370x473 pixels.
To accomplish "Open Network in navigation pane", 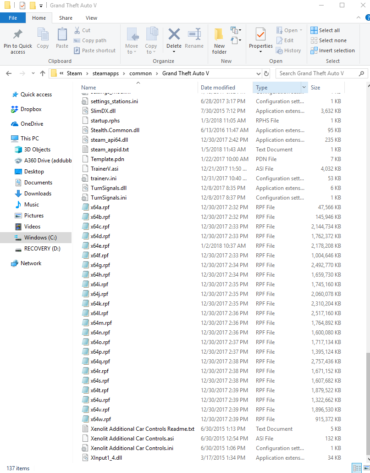I will click(x=26, y=263).
